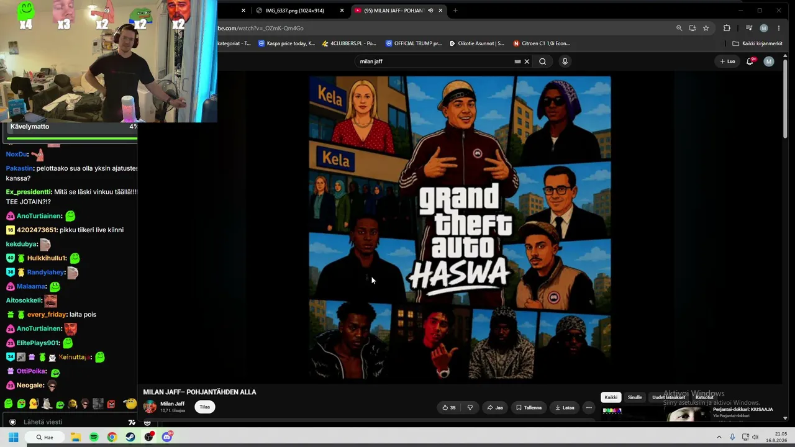Screen dimensions: 795x447
Task: Click the install-app icon in the address bar
Action: pos(693,28)
